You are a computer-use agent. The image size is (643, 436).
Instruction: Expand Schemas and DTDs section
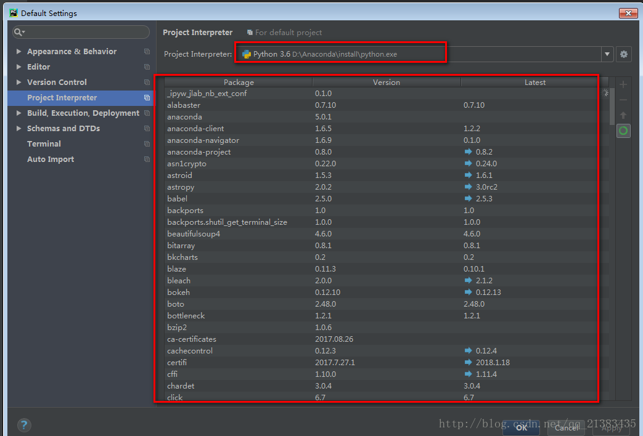click(x=18, y=129)
